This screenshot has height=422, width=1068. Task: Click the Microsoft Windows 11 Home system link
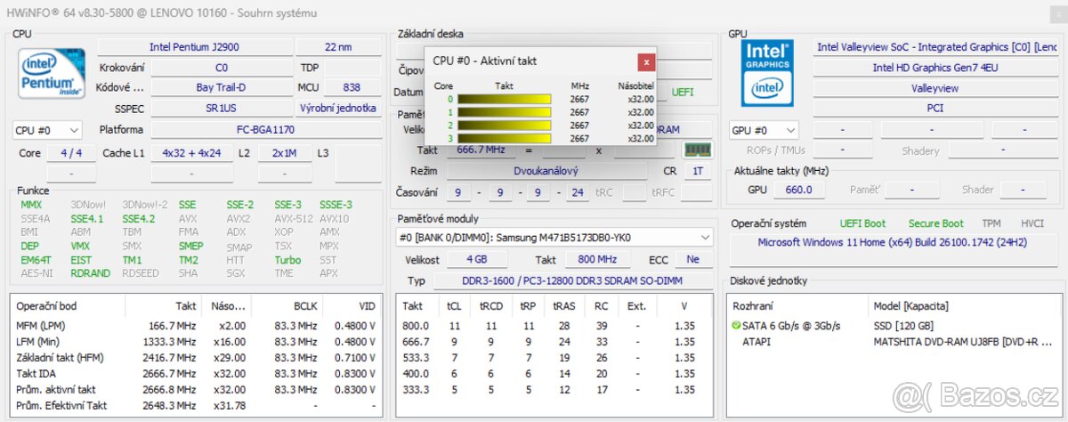(891, 242)
